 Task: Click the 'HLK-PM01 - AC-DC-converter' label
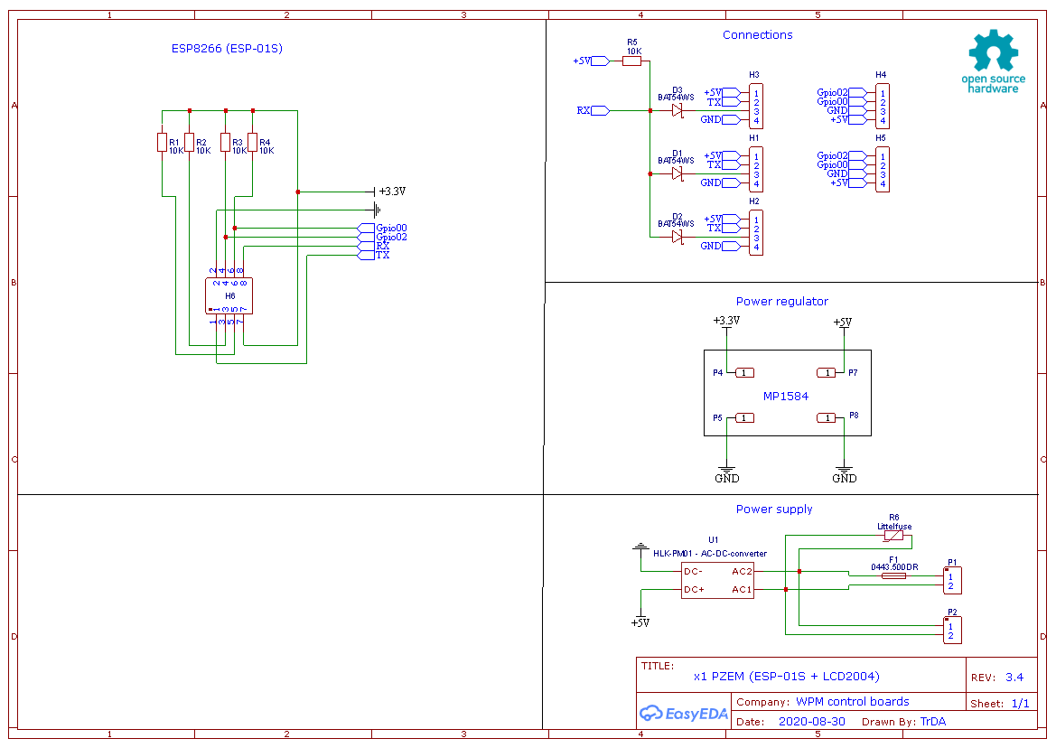pos(710,554)
